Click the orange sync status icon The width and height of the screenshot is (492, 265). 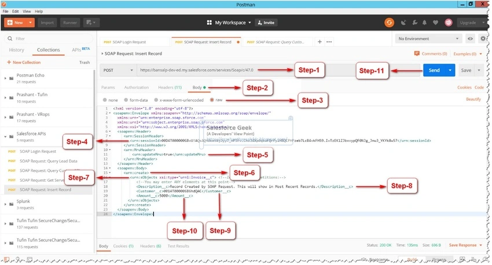389,23
